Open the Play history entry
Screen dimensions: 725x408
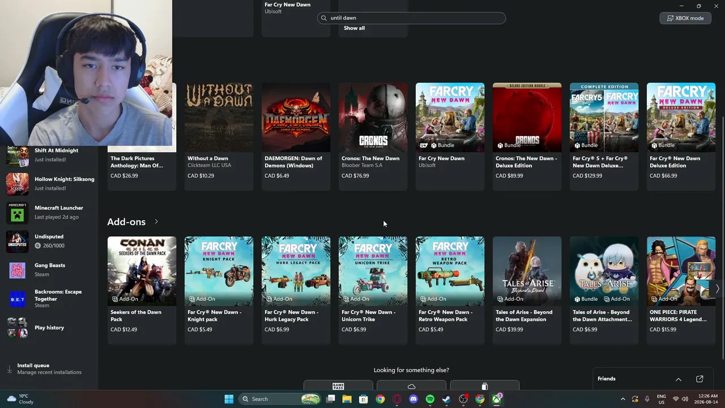(x=49, y=328)
